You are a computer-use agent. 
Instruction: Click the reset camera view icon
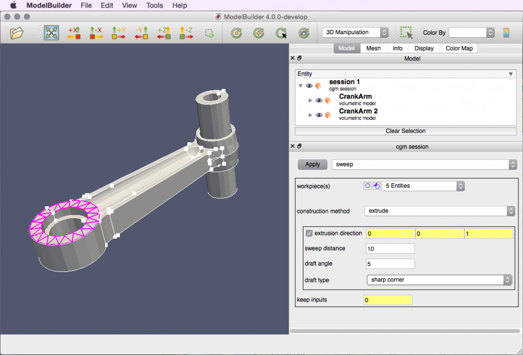point(51,33)
